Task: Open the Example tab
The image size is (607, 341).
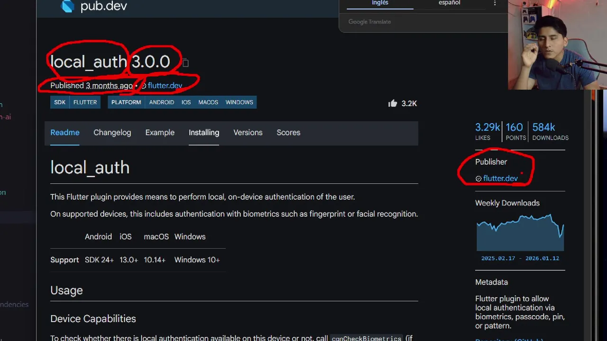Action: pos(160,133)
